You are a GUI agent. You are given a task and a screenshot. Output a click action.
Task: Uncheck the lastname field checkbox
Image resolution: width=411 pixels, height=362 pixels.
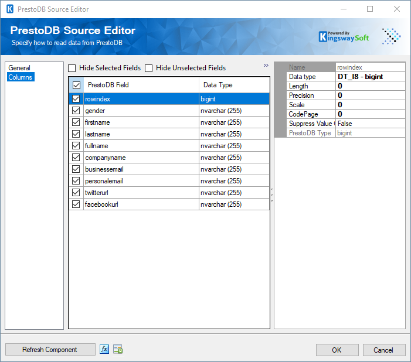click(76, 134)
